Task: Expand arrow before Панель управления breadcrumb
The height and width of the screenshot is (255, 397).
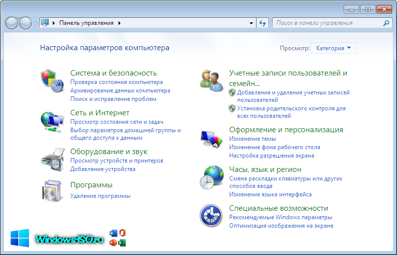Action: coord(54,23)
